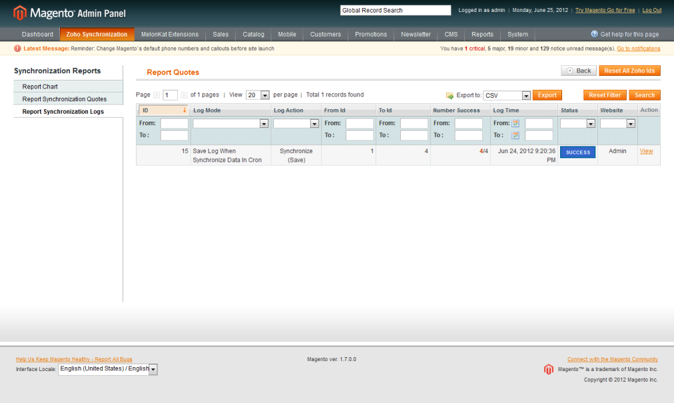Open the CMS menu

tap(451, 35)
